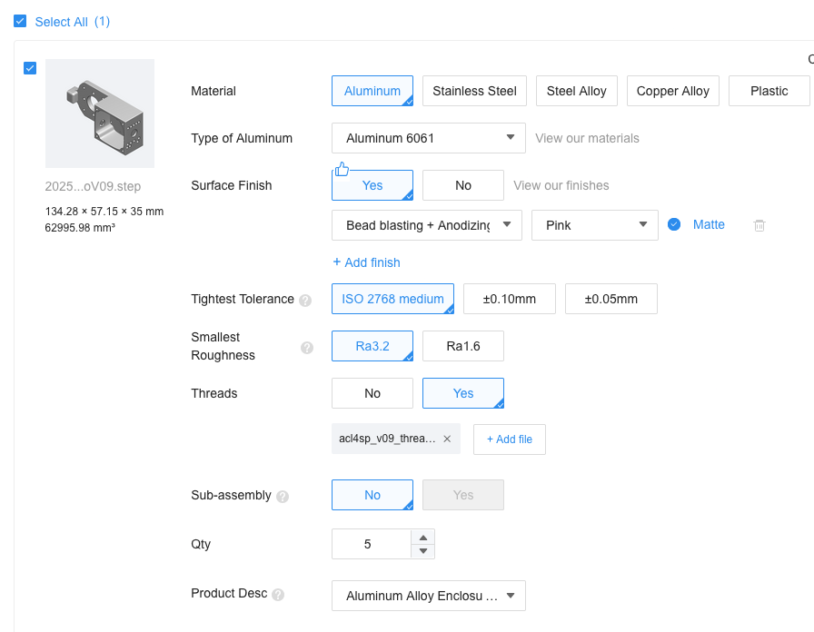The height and width of the screenshot is (632, 814).
Task: Open the Type of Aluminum dropdown
Action: (x=428, y=138)
